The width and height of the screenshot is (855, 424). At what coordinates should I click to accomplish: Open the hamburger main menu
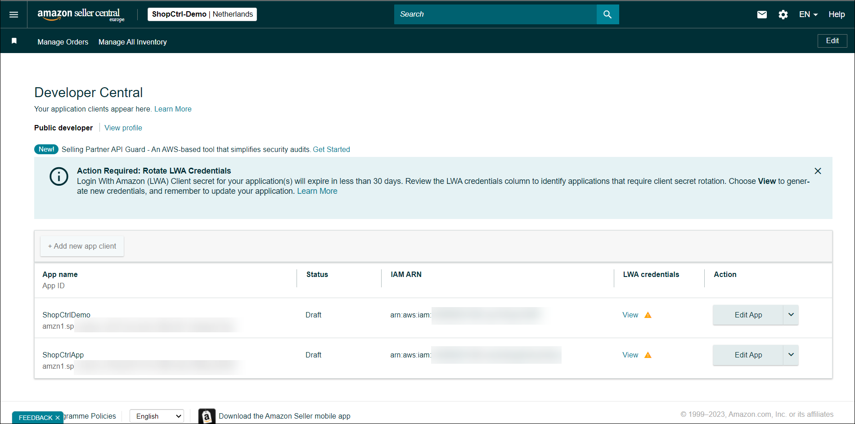(x=14, y=14)
